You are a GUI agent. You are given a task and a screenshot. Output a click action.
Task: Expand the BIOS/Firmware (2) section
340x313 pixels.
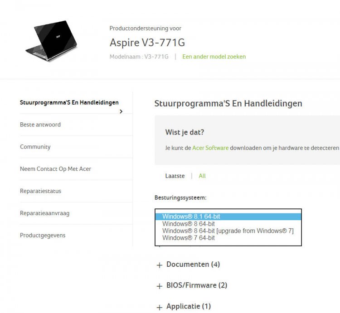click(x=197, y=285)
